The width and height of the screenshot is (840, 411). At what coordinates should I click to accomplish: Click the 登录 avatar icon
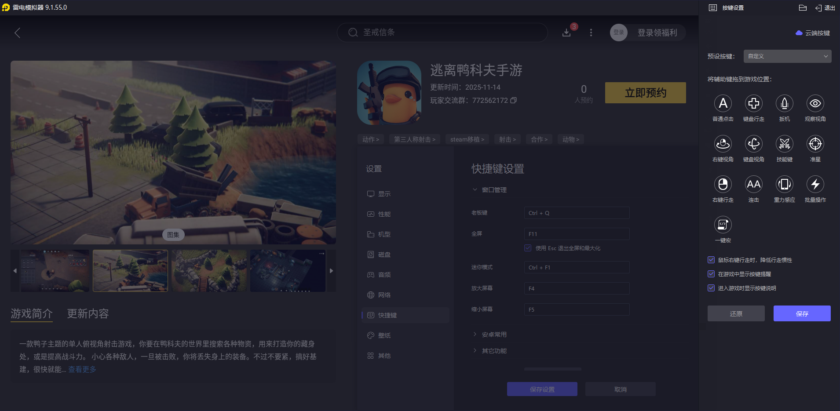point(618,33)
